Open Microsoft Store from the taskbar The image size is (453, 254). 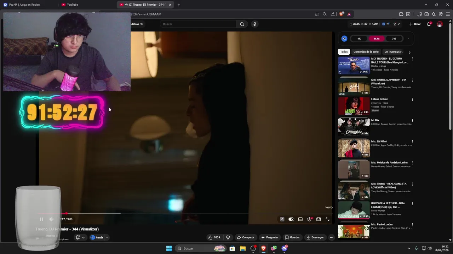pyautogui.click(x=232, y=248)
